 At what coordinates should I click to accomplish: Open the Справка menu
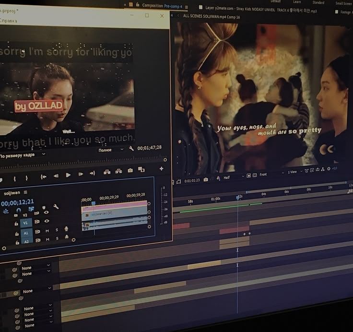click(x=9, y=21)
